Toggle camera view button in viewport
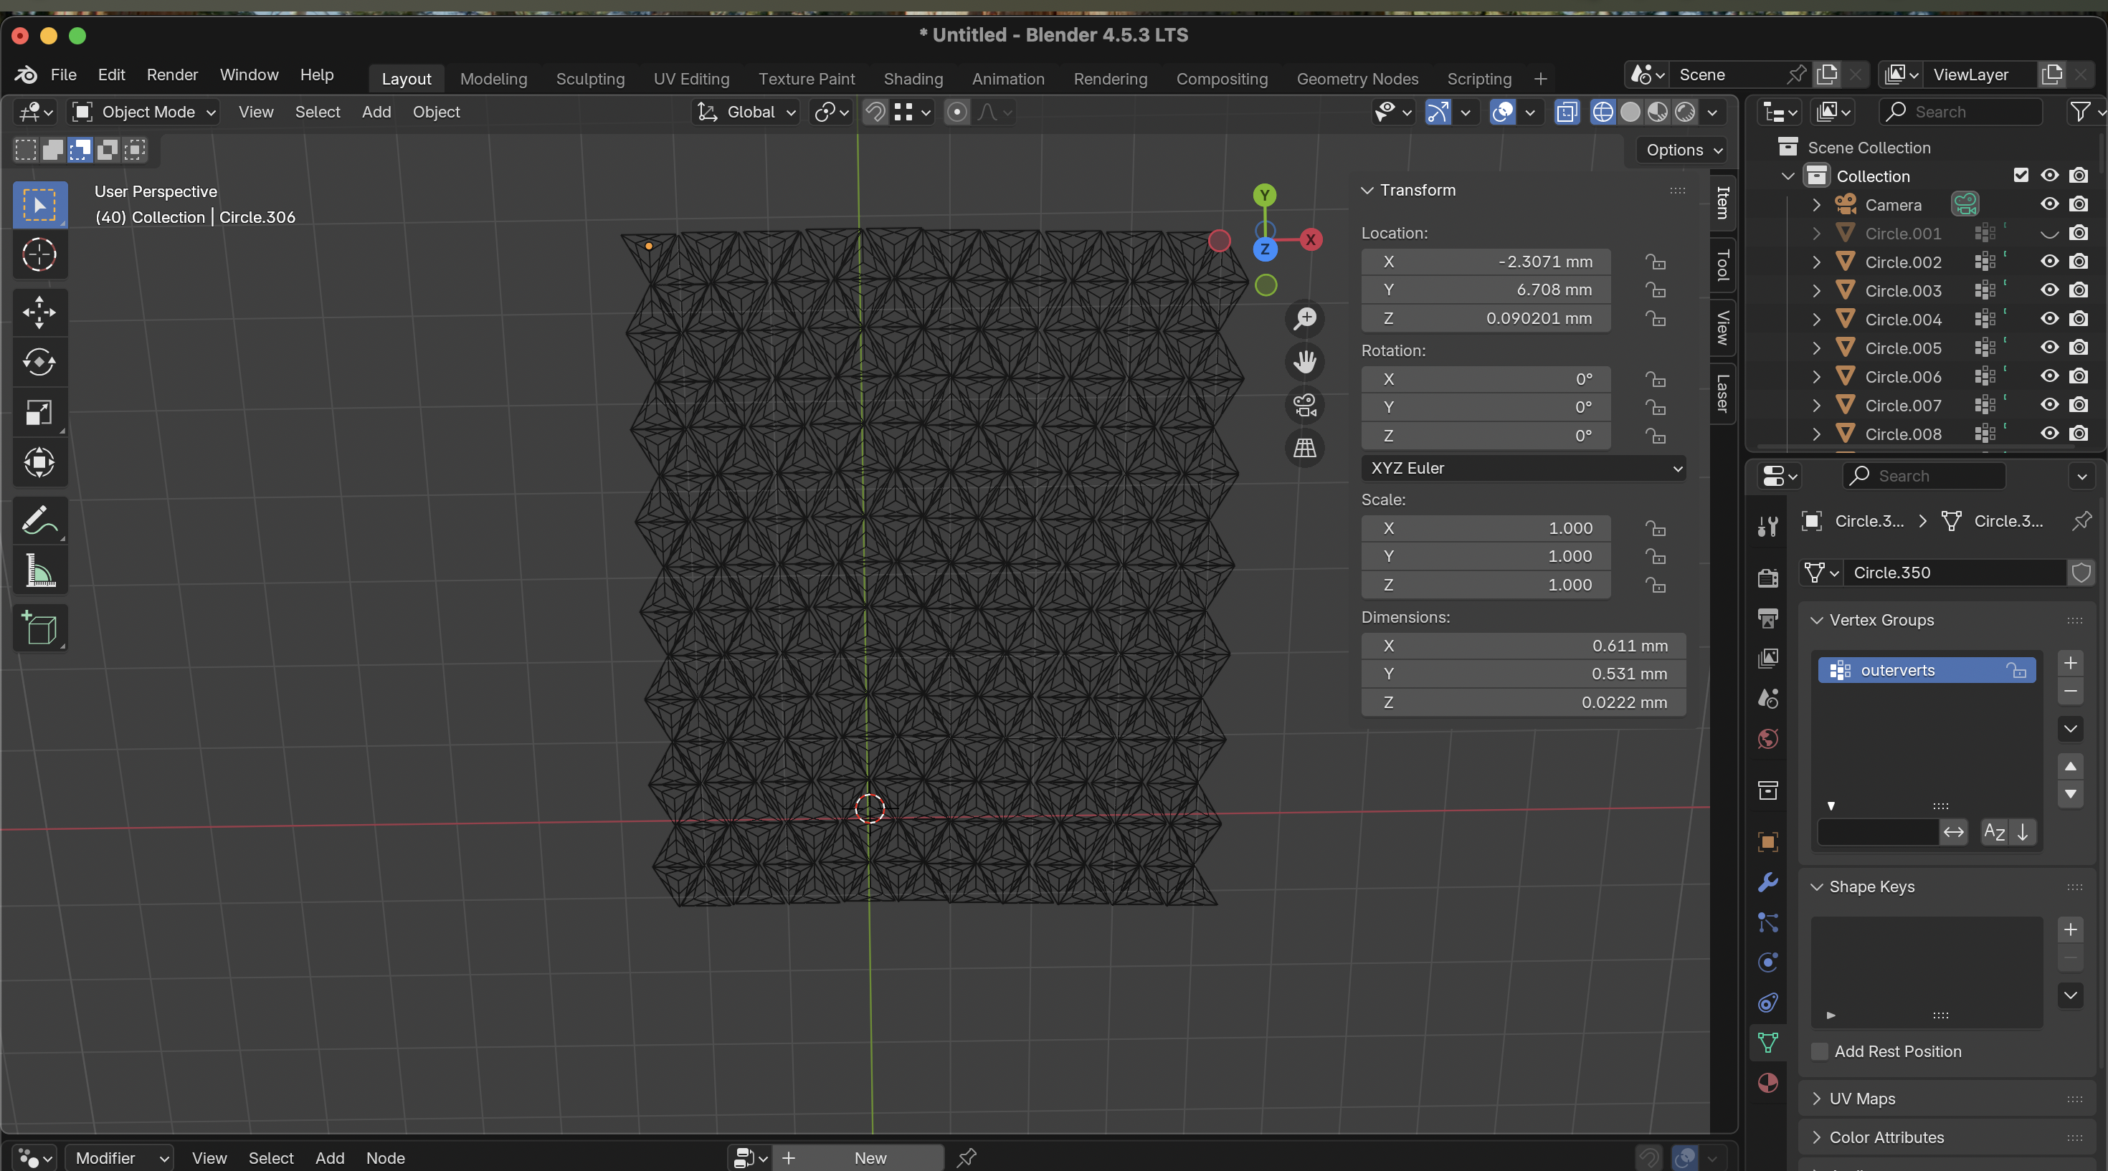The width and height of the screenshot is (2108, 1171). (1304, 405)
